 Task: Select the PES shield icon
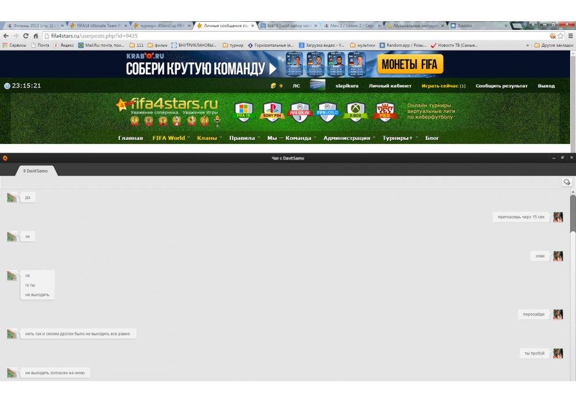click(x=385, y=112)
